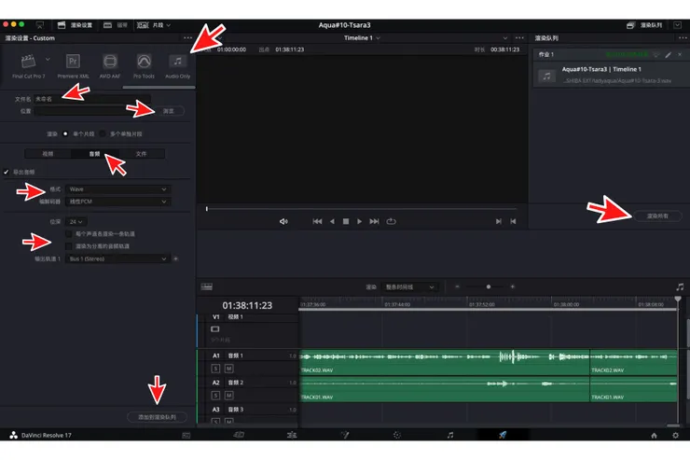Toggle loop playback in viewer transport
690x460 pixels.
tap(392, 221)
